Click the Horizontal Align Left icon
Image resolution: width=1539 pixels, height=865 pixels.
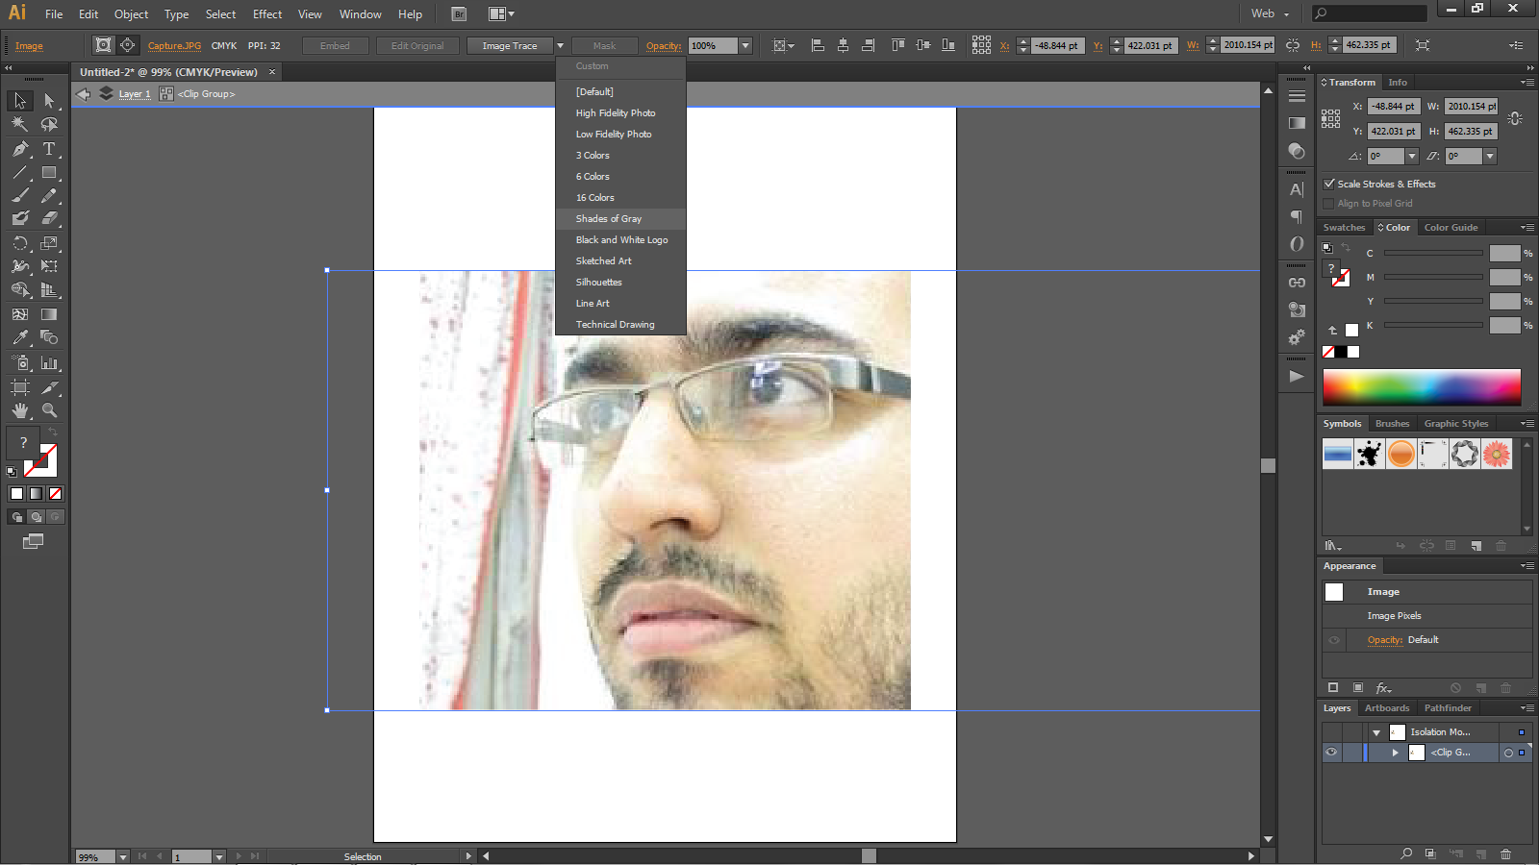[818, 45]
